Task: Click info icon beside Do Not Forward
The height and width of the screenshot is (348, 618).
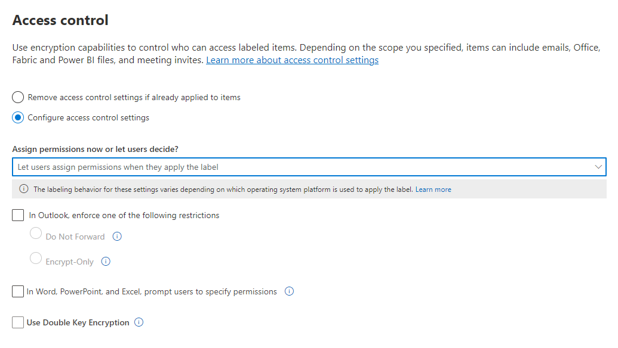Action: [117, 237]
